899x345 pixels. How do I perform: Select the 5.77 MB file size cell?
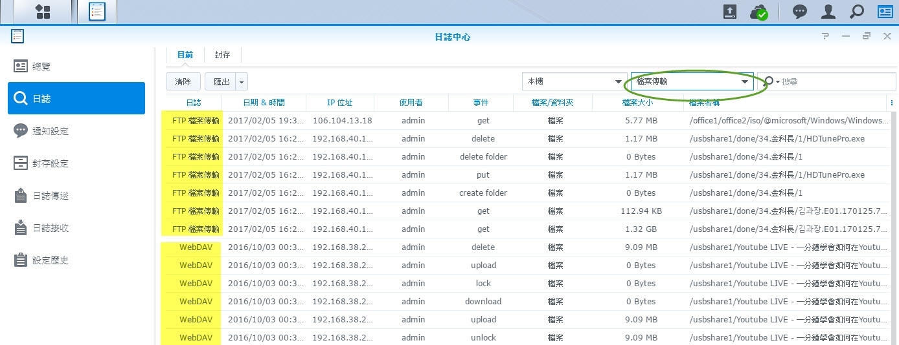641,121
